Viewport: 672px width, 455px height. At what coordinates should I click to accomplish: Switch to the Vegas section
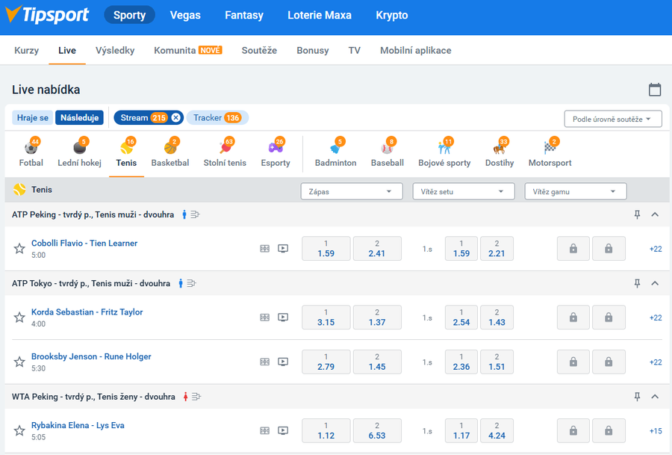[x=185, y=15]
